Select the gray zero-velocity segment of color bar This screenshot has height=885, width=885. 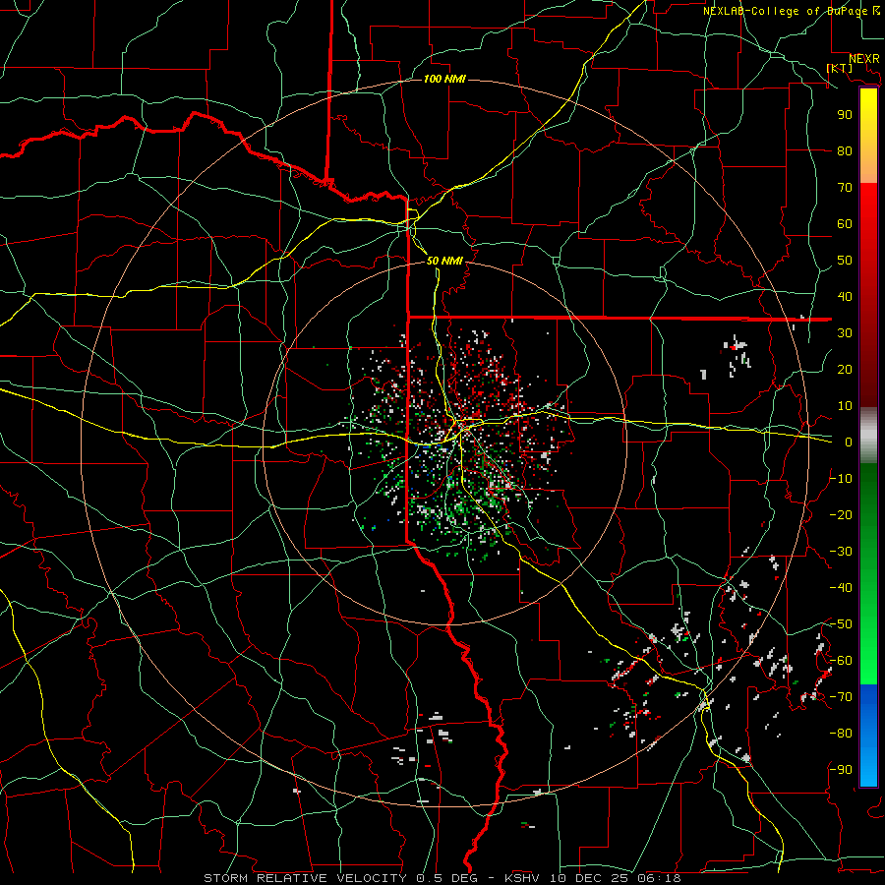click(x=868, y=436)
